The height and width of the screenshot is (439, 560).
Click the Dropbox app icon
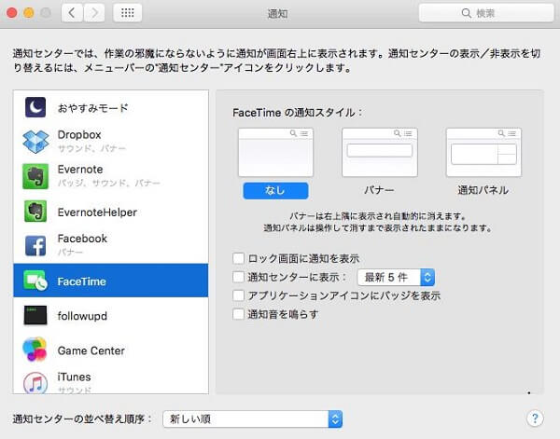(x=35, y=142)
